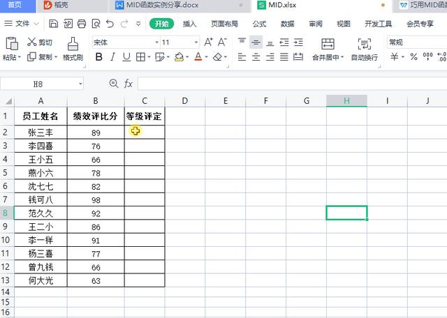Screen dimensions: 447x318
Task: Open the 审阅 Review tab
Action: (x=316, y=24)
